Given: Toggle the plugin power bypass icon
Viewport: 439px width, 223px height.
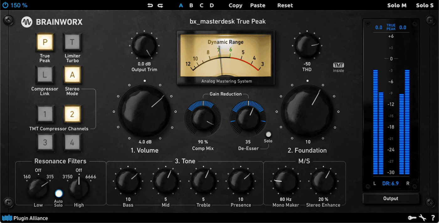Looking at the screenshot, I should pos(5,5).
